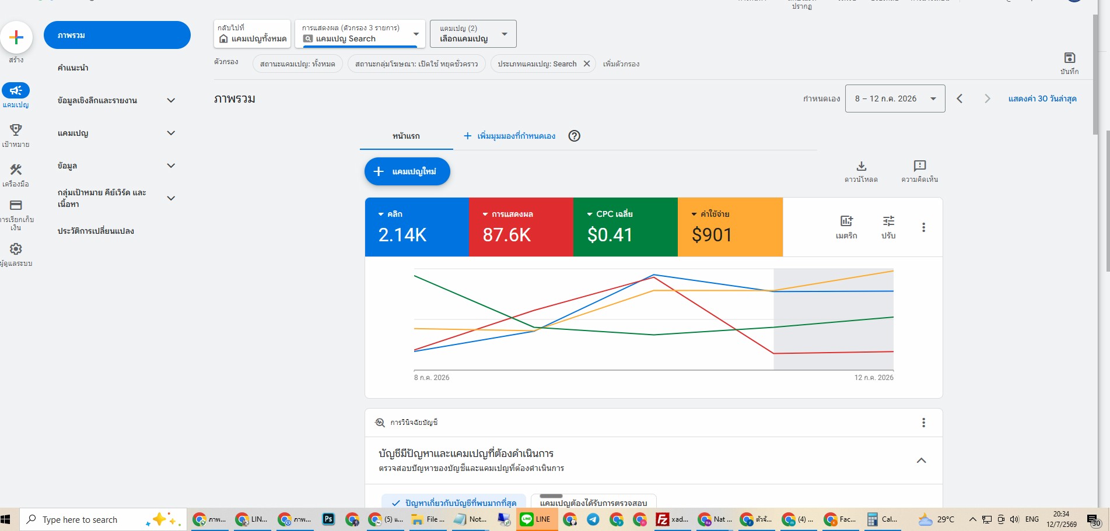The height and width of the screenshot is (531, 1110).
Task: Click the colorful plus Create icon
Action: [16, 37]
